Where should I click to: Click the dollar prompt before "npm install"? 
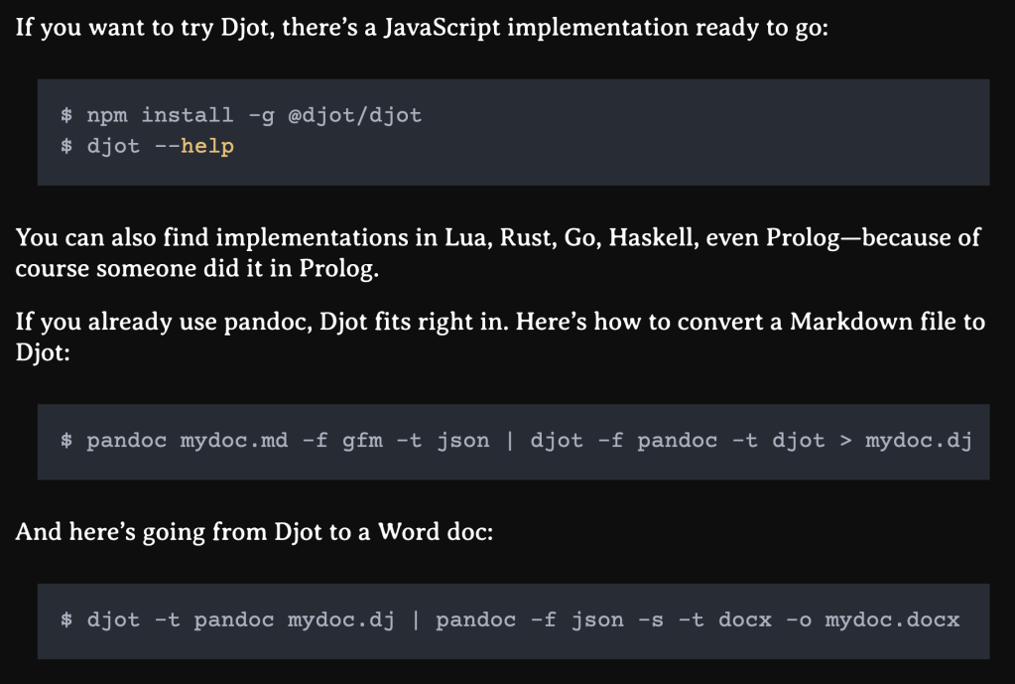[x=66, y=115]
